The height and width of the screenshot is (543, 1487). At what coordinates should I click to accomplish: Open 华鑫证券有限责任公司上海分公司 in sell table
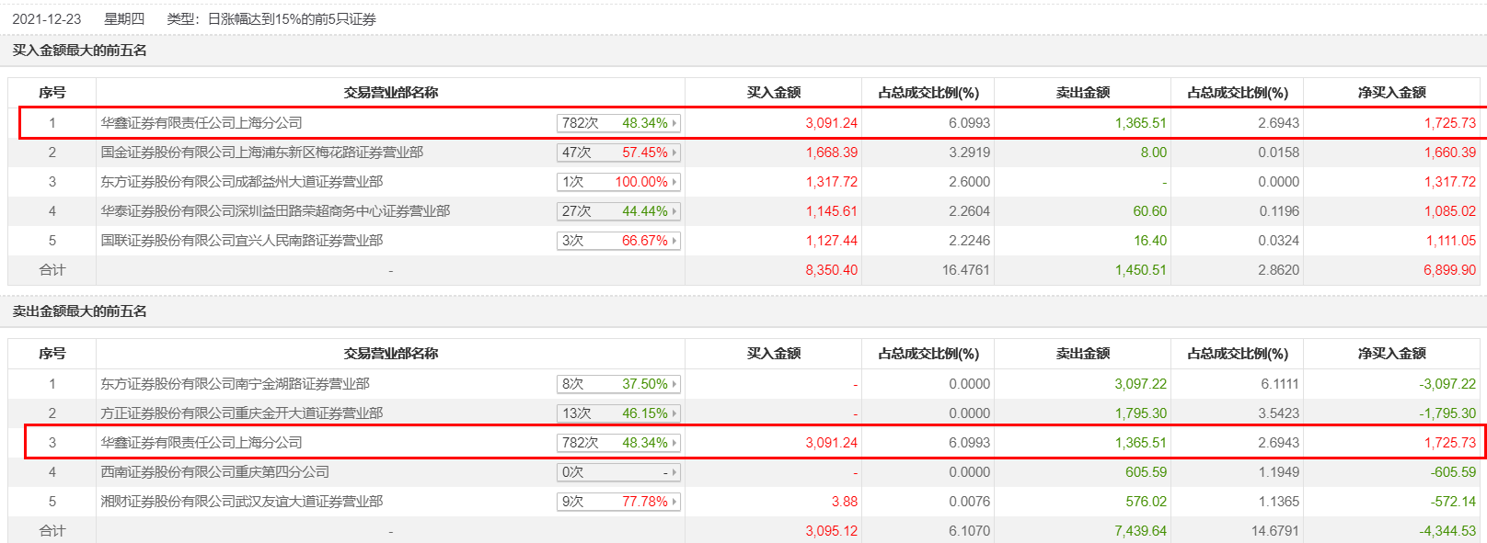[202, 443]
